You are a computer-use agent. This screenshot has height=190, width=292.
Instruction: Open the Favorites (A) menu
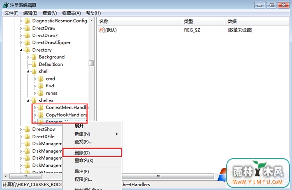click(72, 13)
